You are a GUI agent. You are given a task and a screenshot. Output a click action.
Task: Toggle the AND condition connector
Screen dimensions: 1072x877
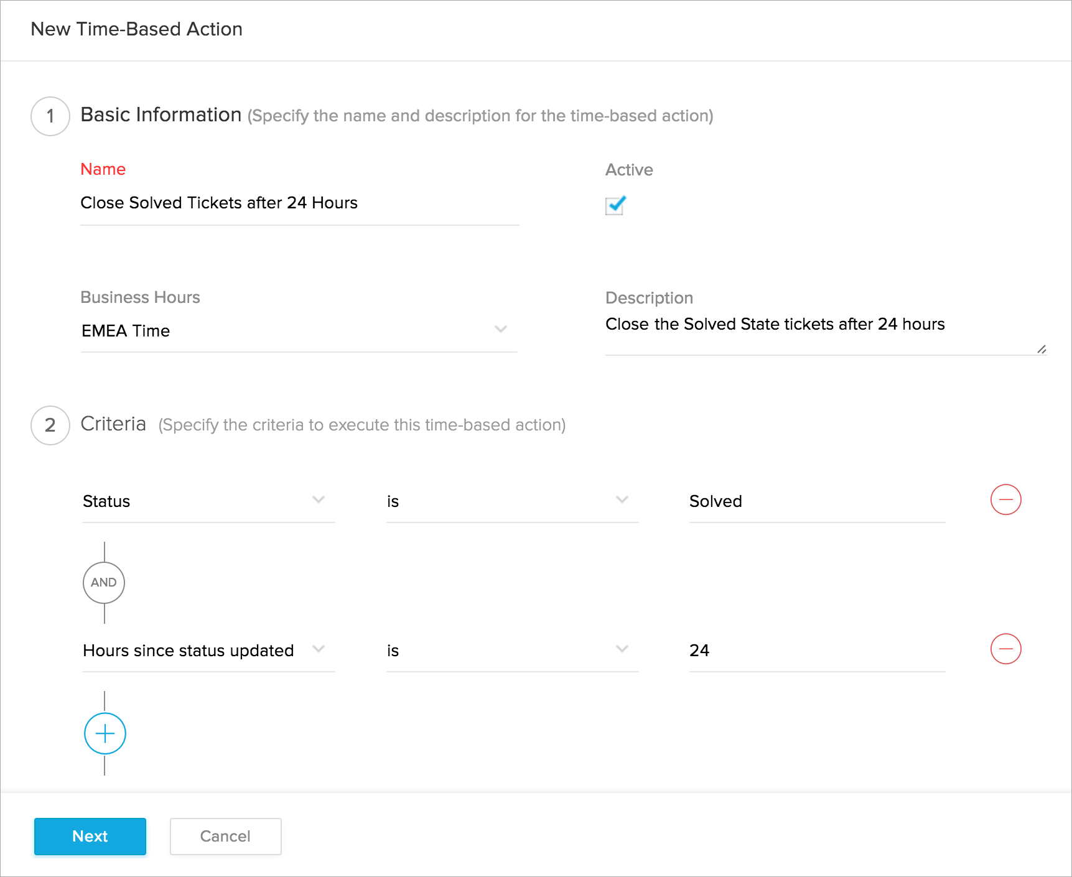coord(104,582)
